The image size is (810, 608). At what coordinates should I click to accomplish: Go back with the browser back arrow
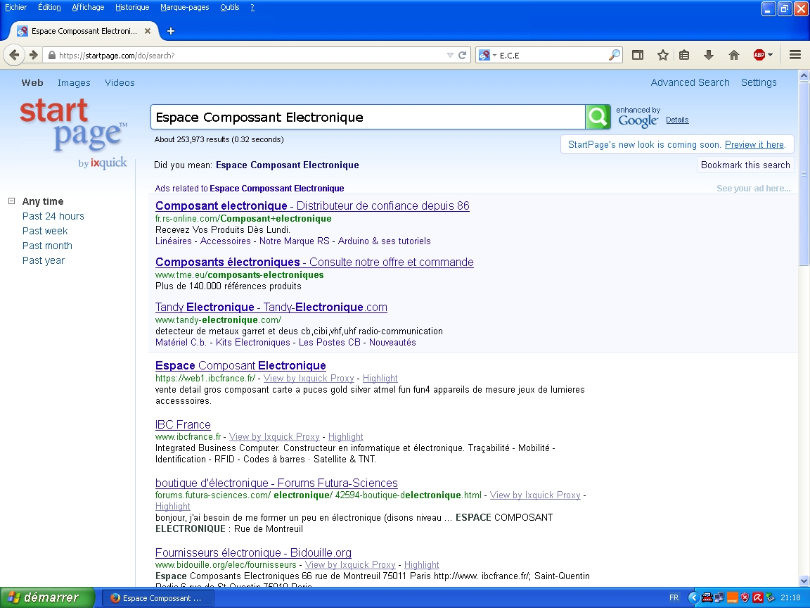coord(14,55)
